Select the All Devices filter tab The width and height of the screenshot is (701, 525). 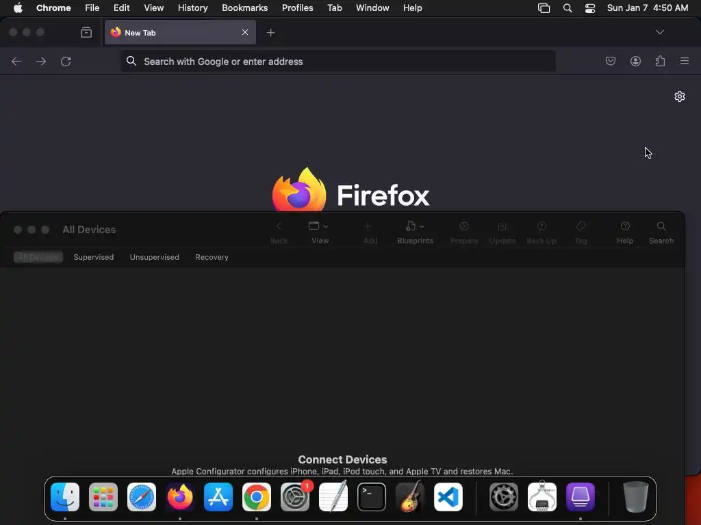pyautogui.click(x=38, y=257)
